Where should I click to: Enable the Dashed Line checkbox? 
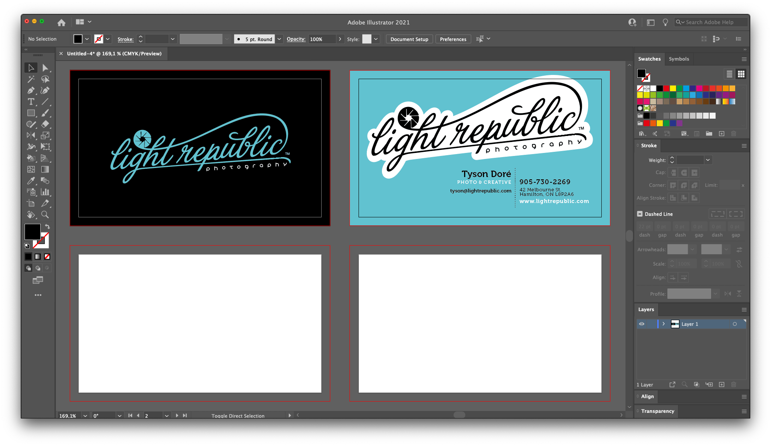(x=640, y=214)
